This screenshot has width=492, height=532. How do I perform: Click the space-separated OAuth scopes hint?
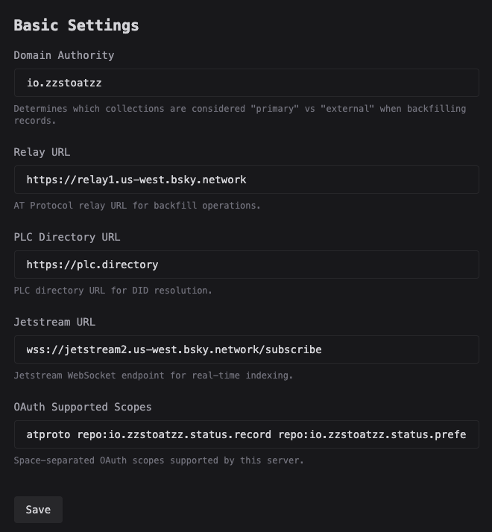point(159,460)
